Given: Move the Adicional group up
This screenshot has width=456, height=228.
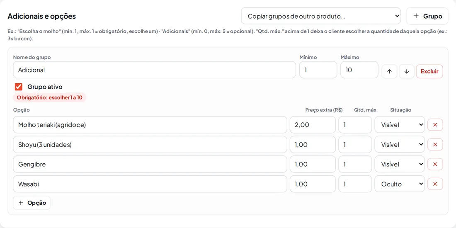Looking at the screenshot, I should tap(389, 72).
